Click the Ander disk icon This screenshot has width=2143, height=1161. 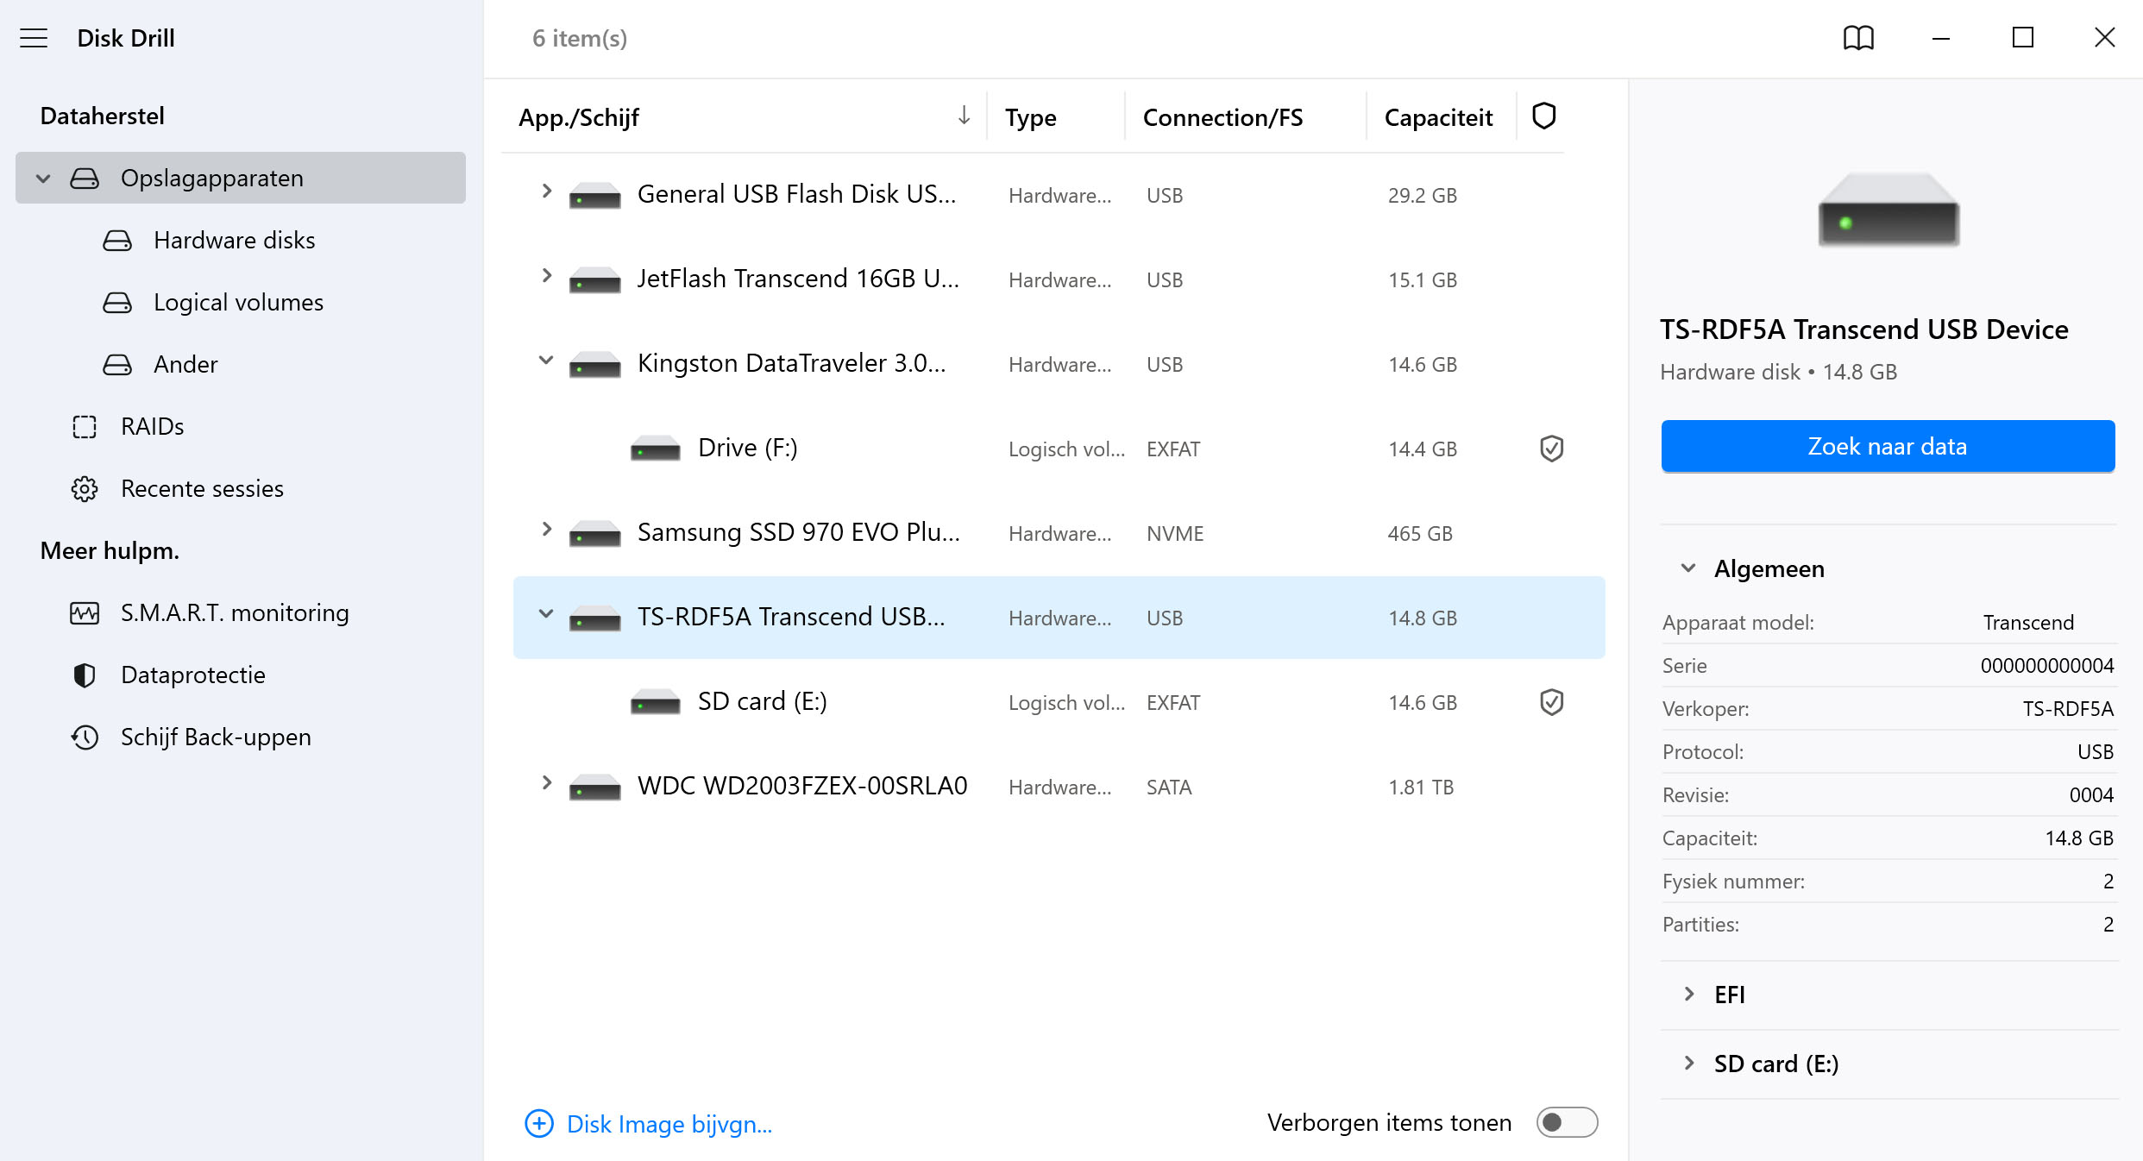(x=117, y=365)
